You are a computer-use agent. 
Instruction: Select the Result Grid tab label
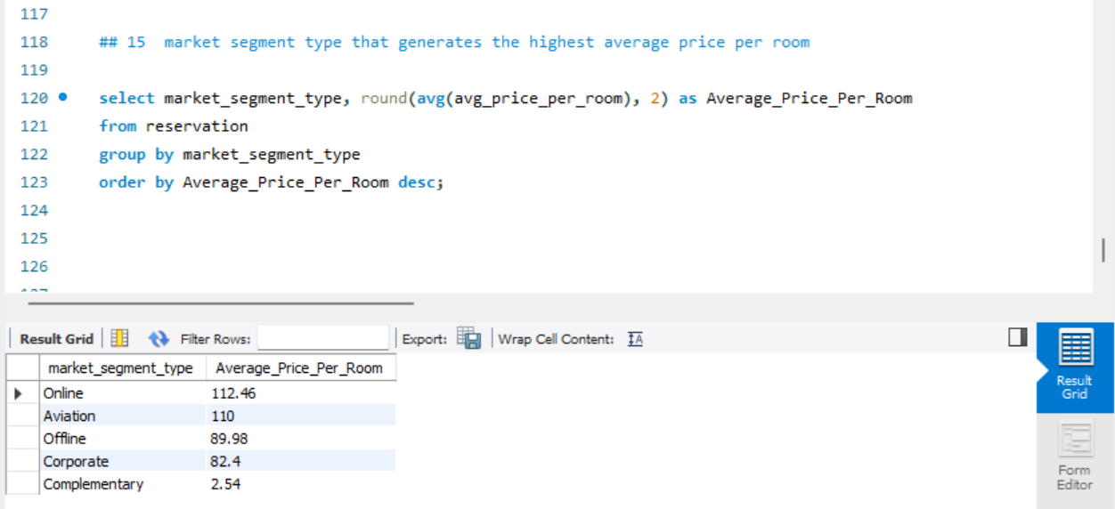[56, 339]
